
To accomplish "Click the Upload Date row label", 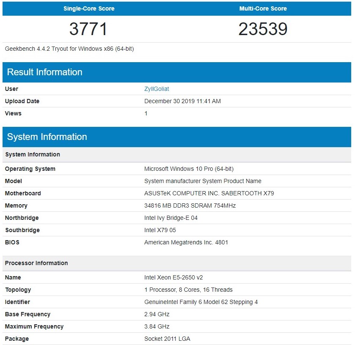I will (22, 101).
